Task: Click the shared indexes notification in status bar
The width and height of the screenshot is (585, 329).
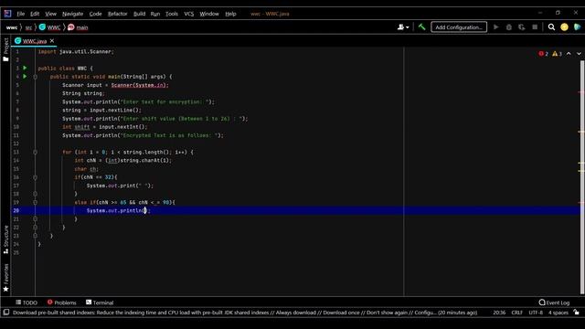Action: (245, 313)
